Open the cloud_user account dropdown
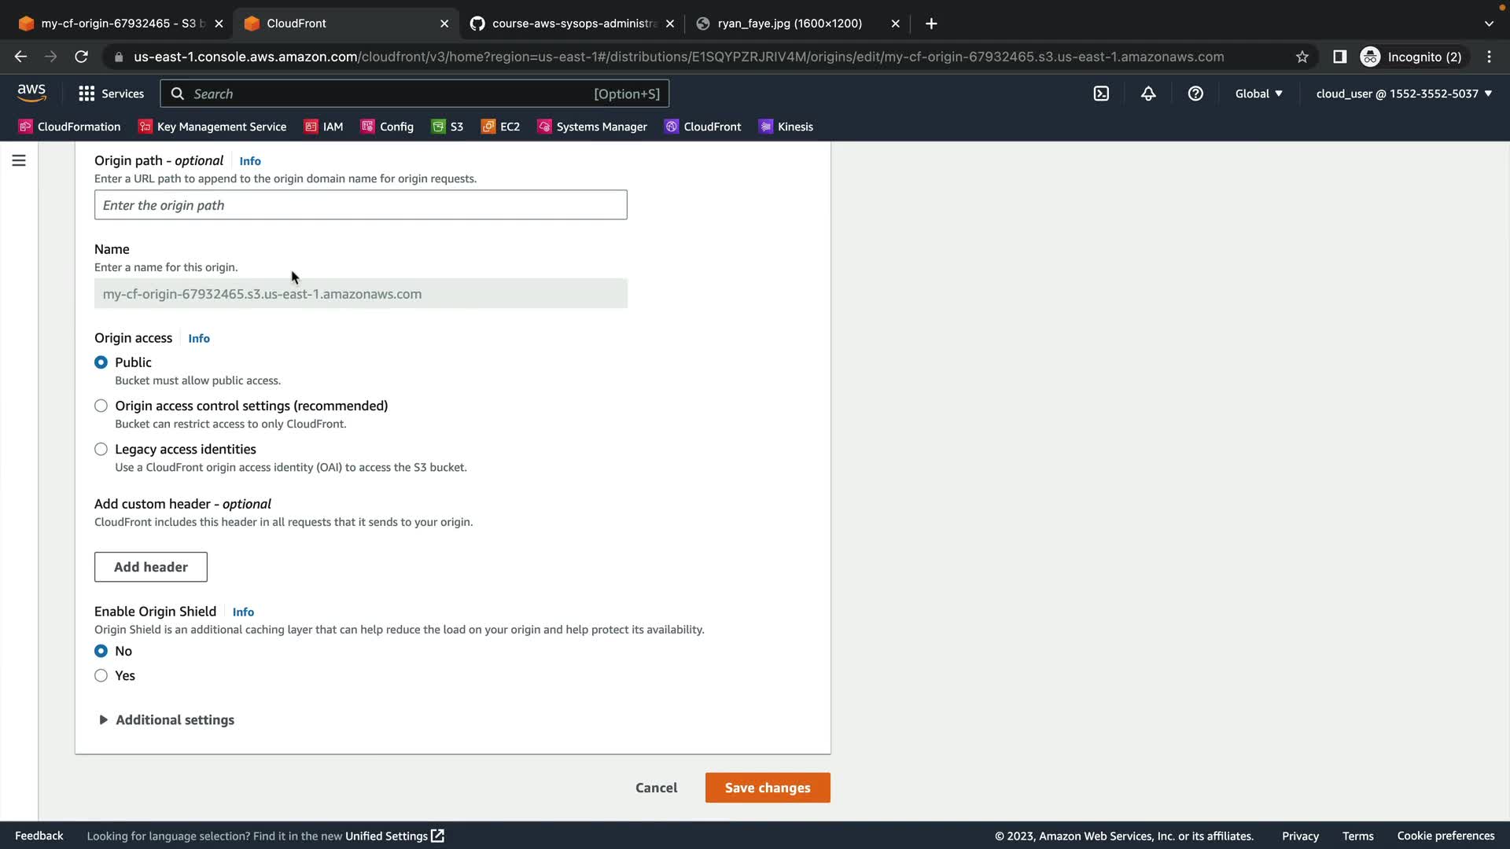This screenshot has height=849, width=1510. tap(1404, 94)
